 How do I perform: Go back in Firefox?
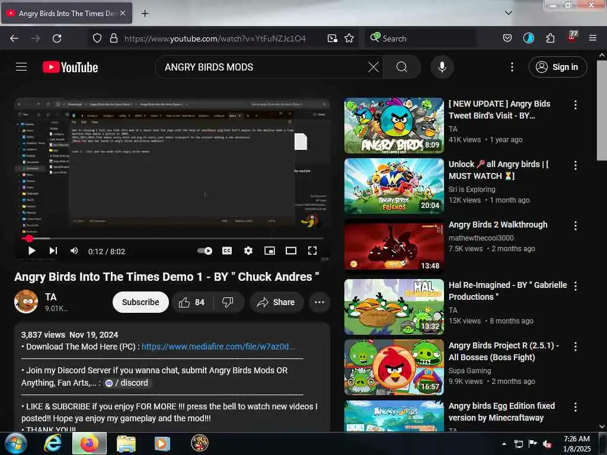click(x=14, y=39)
